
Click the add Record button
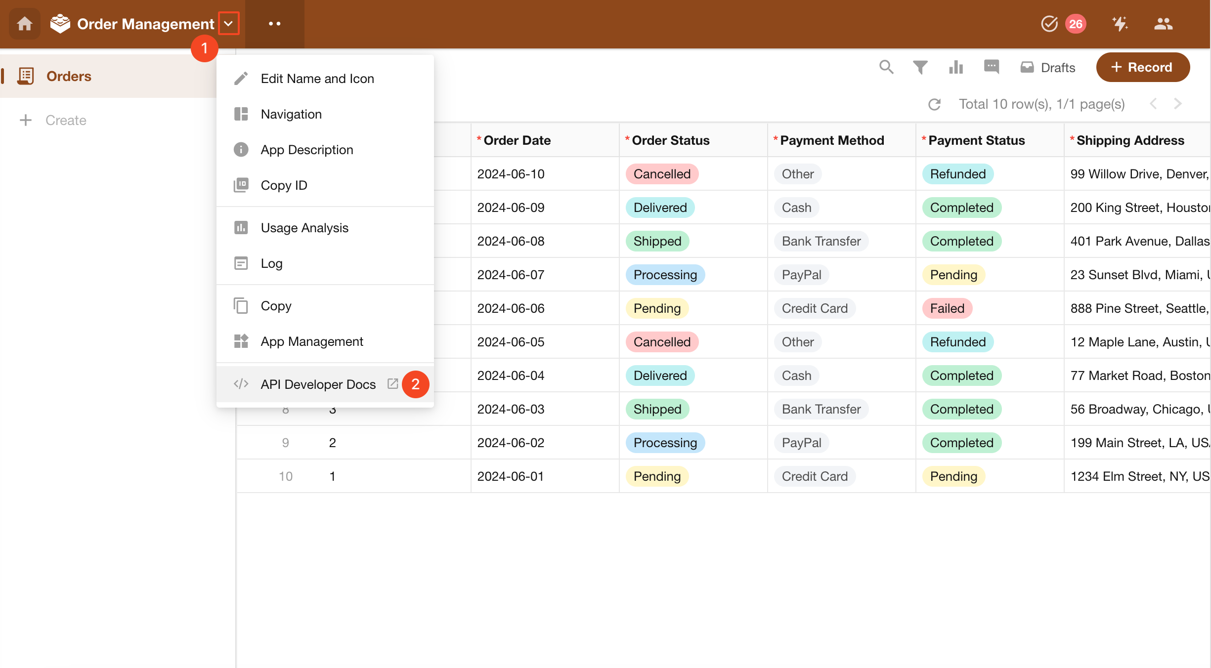(1142, 67)
